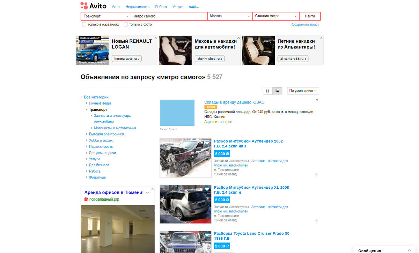419x253 pixels.
Task: Favorite the Land Cruiser Prado listing heart
Action: pos(207,235)
